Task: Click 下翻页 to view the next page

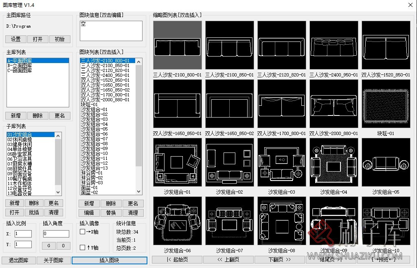Action: tap(280, 259)
